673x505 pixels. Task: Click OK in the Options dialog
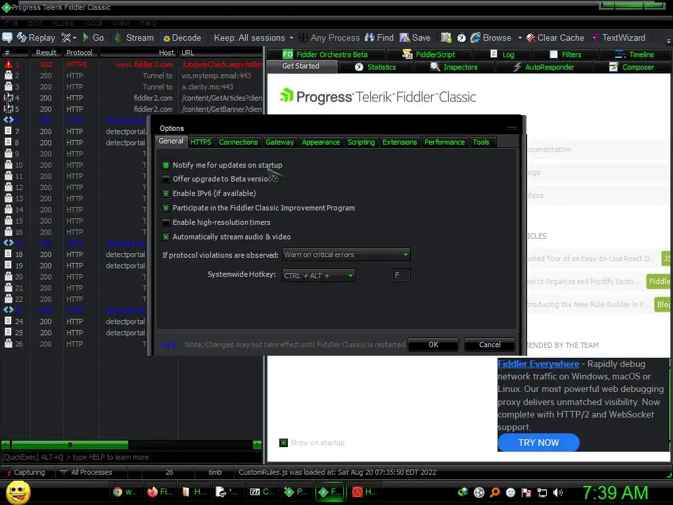pos(434,345)
